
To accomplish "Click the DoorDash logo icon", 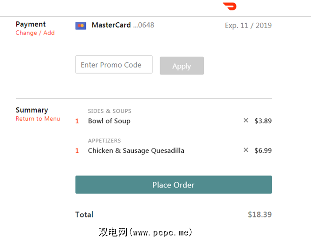I will pyautogui.click(x=230, y=6).
